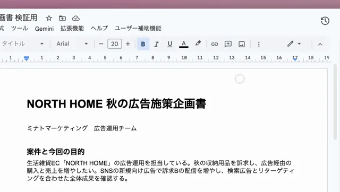The height and width of the screenshot is (192, 340).
Task: Click the move to folder icon
Action: click(x=63, y=18)
